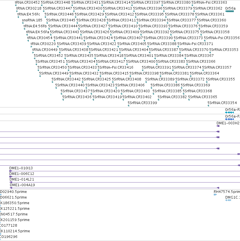
Task: Click the 5SrRNA:CR33452 label
Action: point(49,56)
